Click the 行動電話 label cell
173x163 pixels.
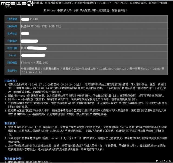pos(12,41)
